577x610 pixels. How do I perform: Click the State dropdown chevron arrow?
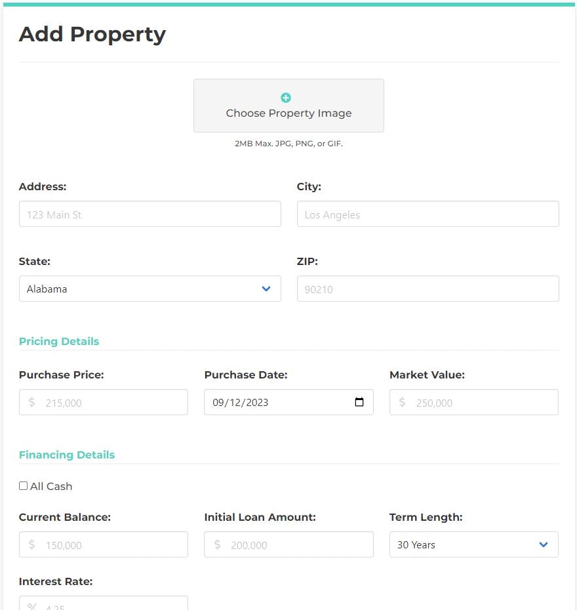tap(266, 289)
